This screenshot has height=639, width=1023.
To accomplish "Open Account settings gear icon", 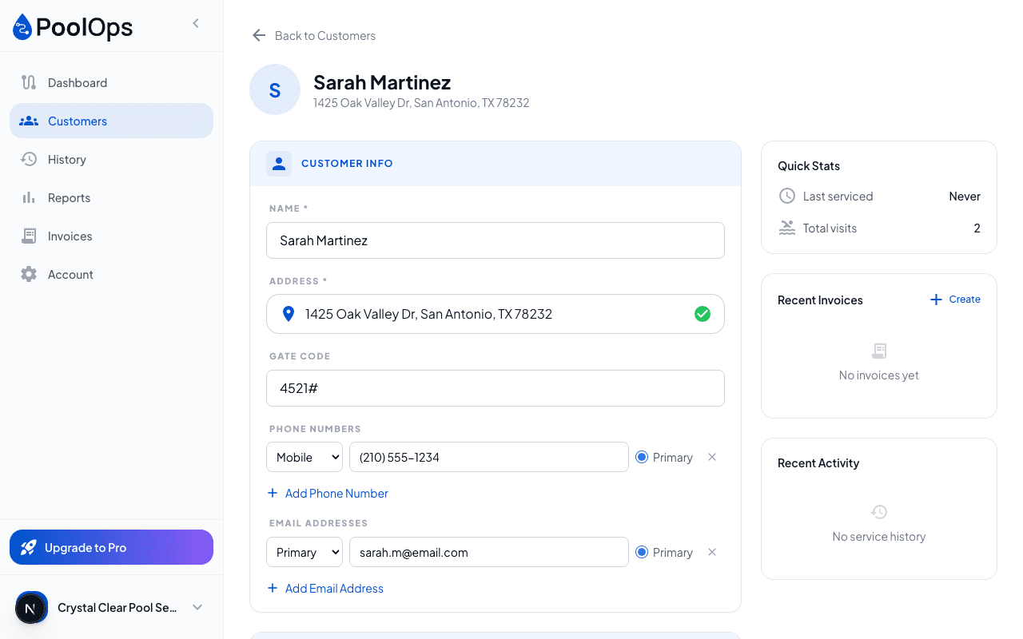I will (x=29, y=274).
